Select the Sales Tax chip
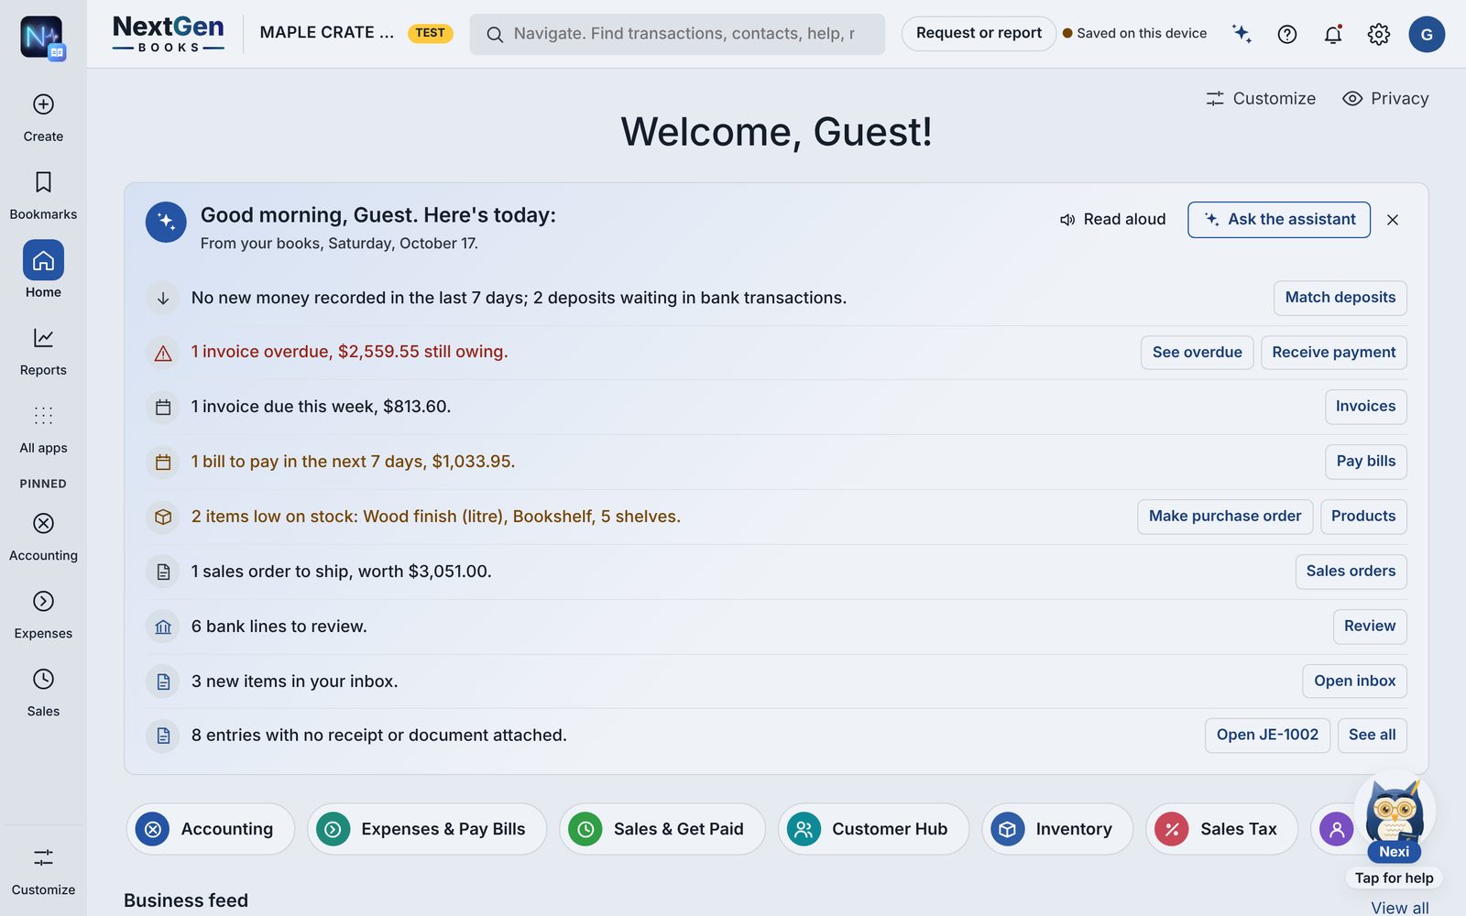Viewport: 1466px width, 916px height. click(1222, 829)
